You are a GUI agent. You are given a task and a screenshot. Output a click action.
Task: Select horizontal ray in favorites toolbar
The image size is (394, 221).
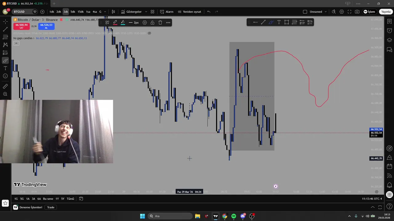click(x=255, y=22)
